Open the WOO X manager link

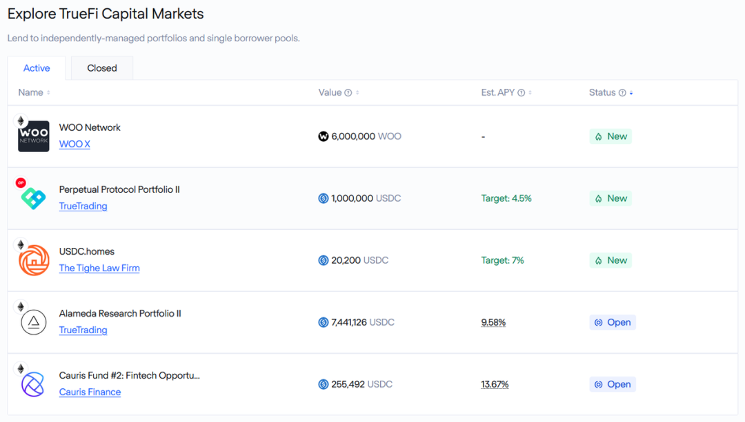[x=74, y=145]
